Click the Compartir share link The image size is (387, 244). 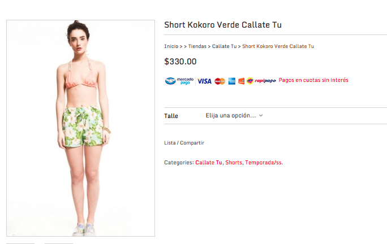[x=192, y=143]
